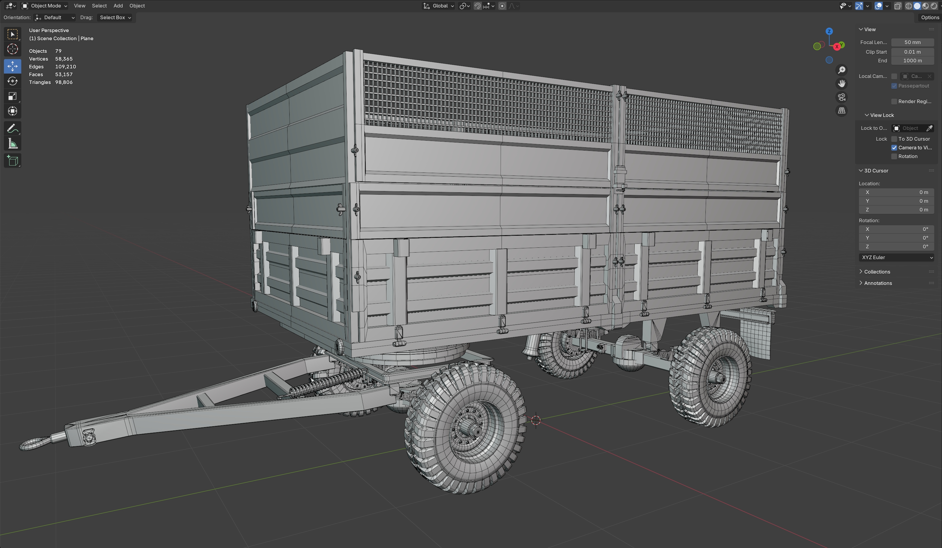The image size is (942, 548).
Task: Switch to orthographic view grid icon
Action: pyautogui.click(x=842, y=111)
